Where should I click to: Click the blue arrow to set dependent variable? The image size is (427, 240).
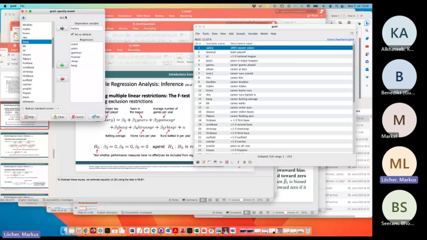62,28
